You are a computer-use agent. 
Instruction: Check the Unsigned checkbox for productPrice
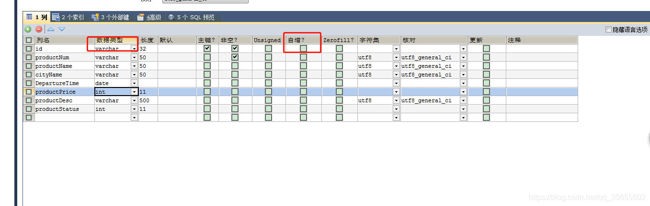[x=268, y=92]
